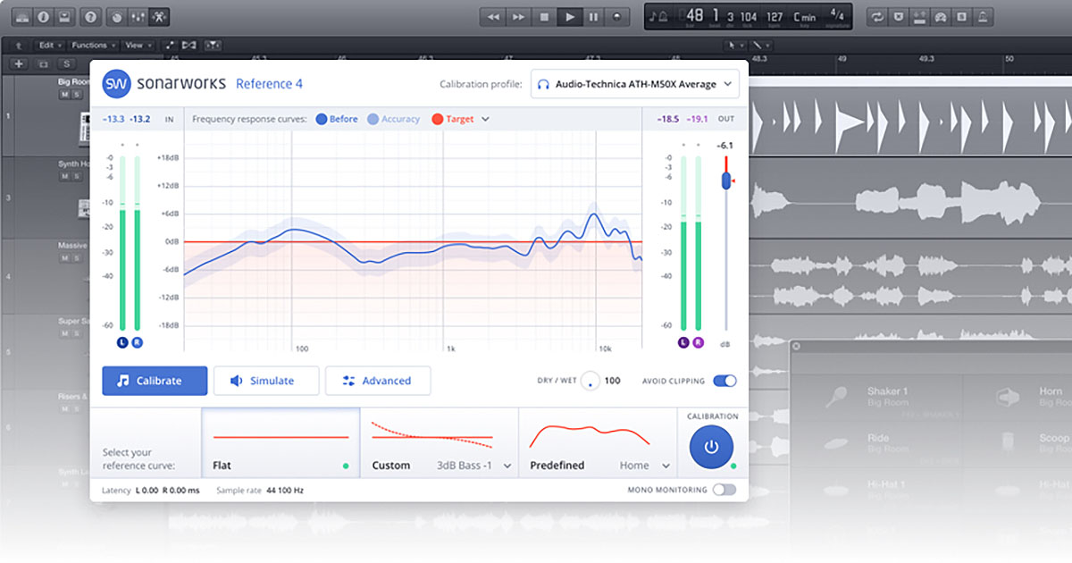
Task: Toggle the flex bowtie icon
Action: pyautogui.click(x=189, y=45)
